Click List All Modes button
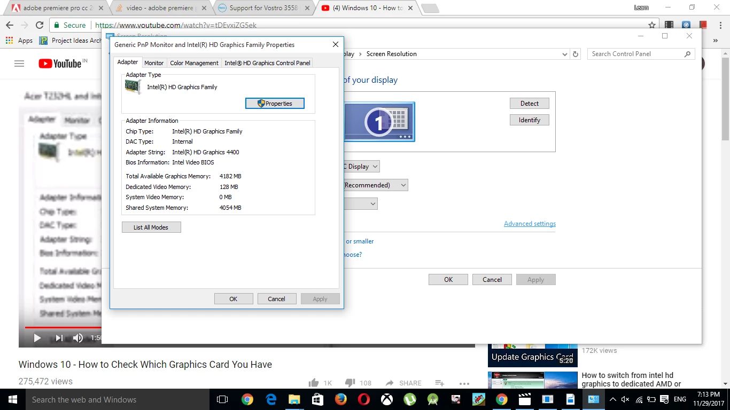The width and height of the screenshot is (730, 410). [x=151, y=227]
